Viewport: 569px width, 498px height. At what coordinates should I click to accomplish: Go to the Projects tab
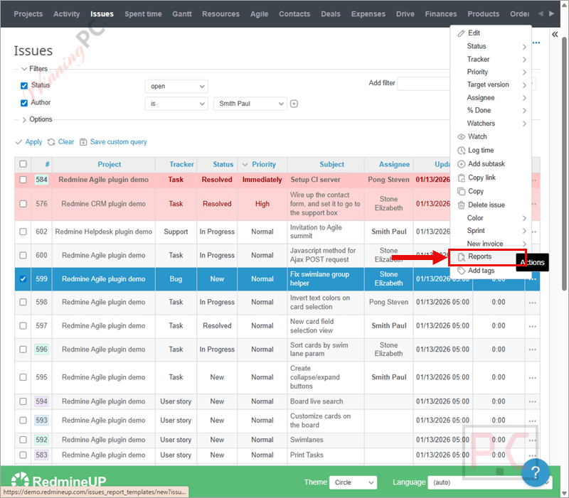point(28,14)
